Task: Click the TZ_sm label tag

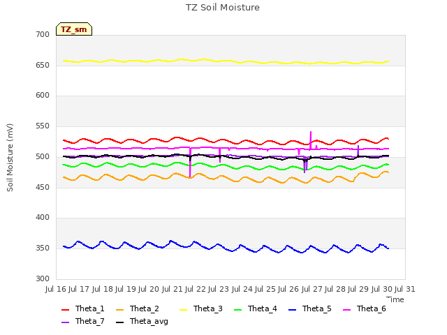Action: click(x=74, y=29)
